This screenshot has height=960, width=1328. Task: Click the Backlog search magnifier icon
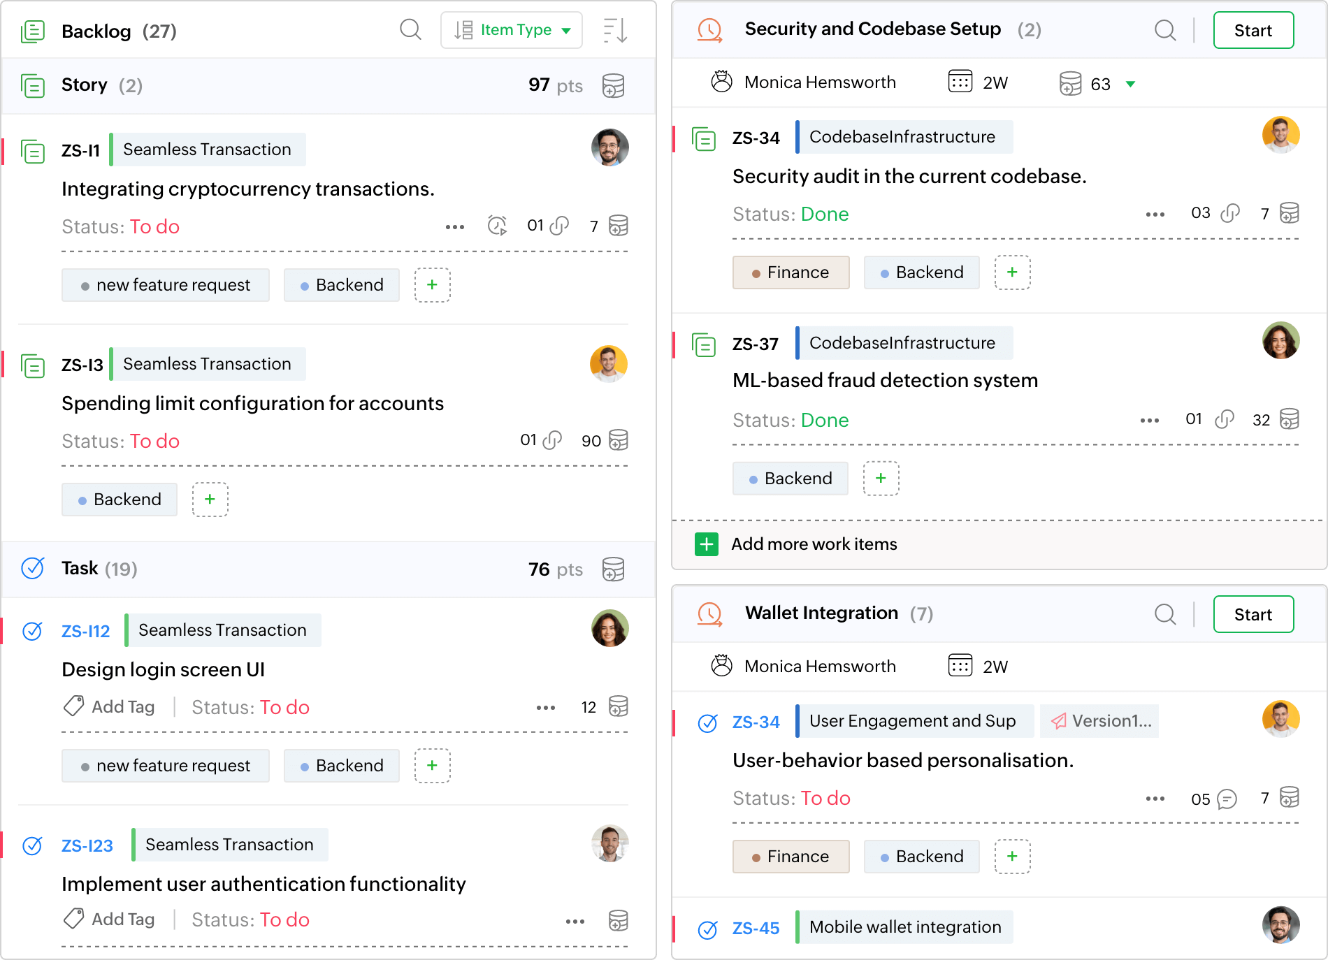[x=410, y=30]
